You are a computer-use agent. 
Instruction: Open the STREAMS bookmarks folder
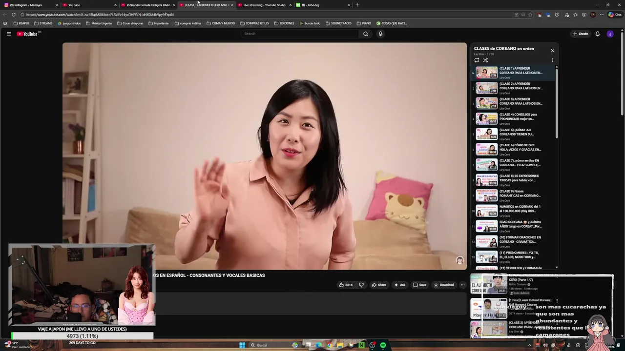click(43, 23)
